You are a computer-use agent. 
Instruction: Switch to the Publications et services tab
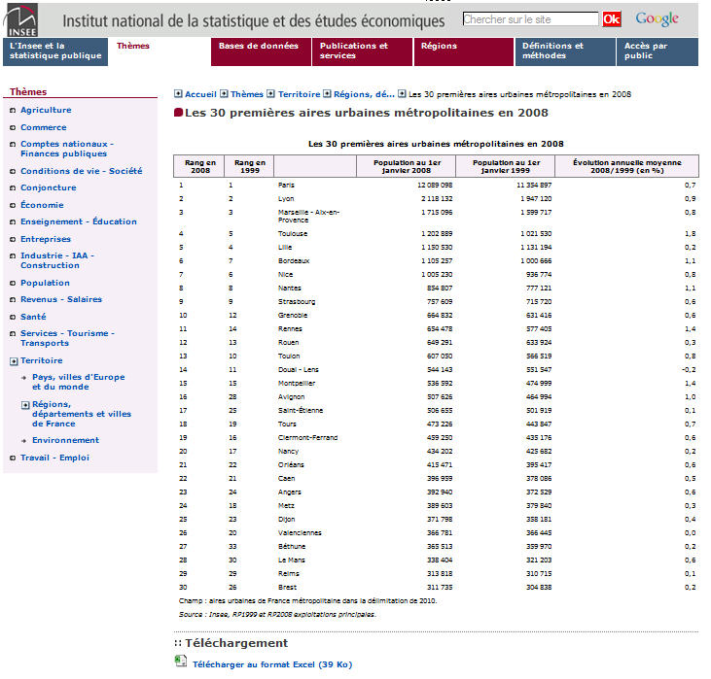pyautogui.click(x=362, y=51)
